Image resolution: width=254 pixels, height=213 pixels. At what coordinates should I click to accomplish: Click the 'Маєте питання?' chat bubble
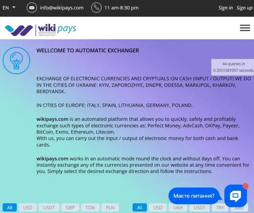194,196
